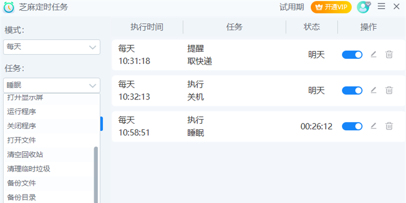Delete the 关机 scheduled task
Screen dimensions: 406x203
coord(389,90)
